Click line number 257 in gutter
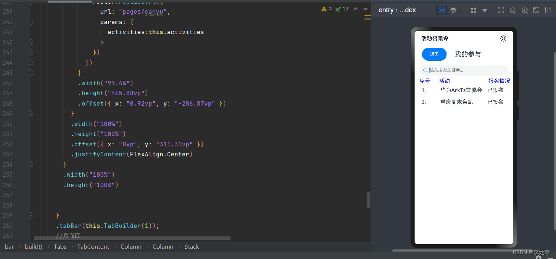Screen dimensions: 556x259 [x=7, y=195]
